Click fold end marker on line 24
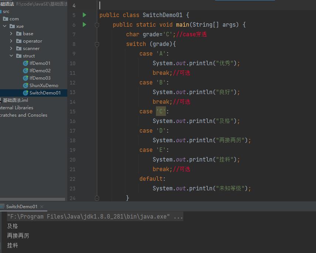This screenshot has width=316, height=253. 97,198
